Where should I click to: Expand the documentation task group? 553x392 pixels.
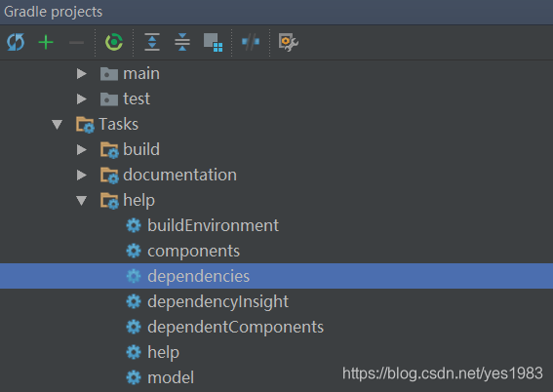[x=82, y=176]
